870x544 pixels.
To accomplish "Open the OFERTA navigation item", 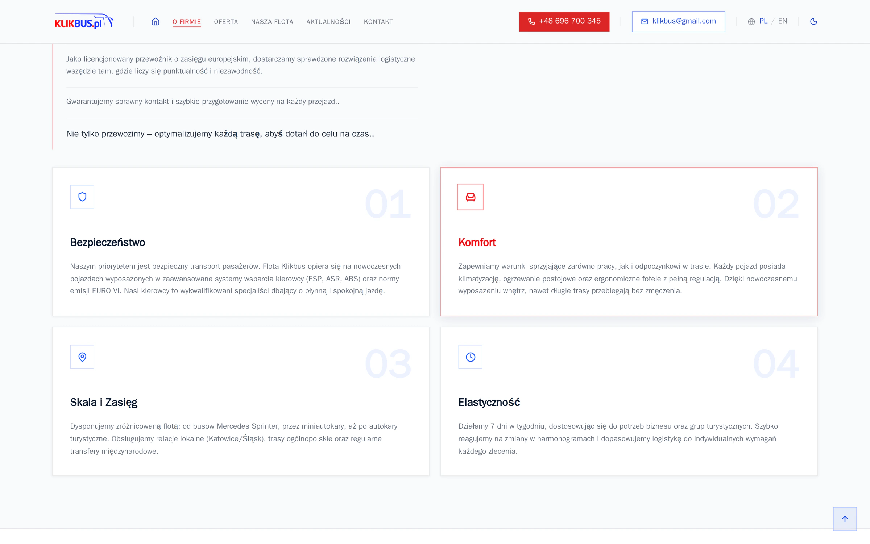I will [226, 22].
